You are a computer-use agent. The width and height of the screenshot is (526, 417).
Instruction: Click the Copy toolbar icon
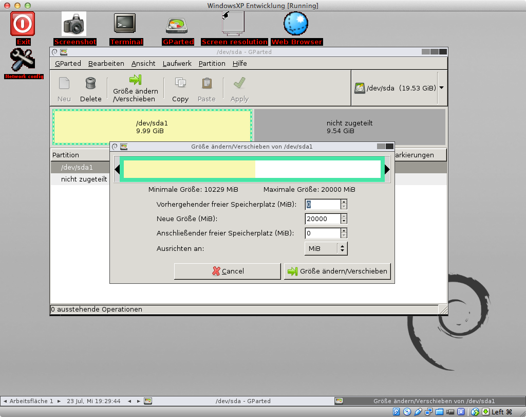click(180, 83)
